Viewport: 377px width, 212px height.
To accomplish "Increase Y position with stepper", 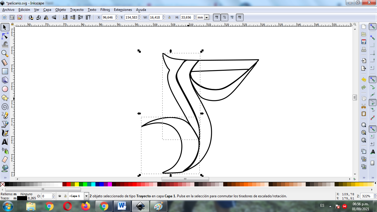I will tap(140, 16).
